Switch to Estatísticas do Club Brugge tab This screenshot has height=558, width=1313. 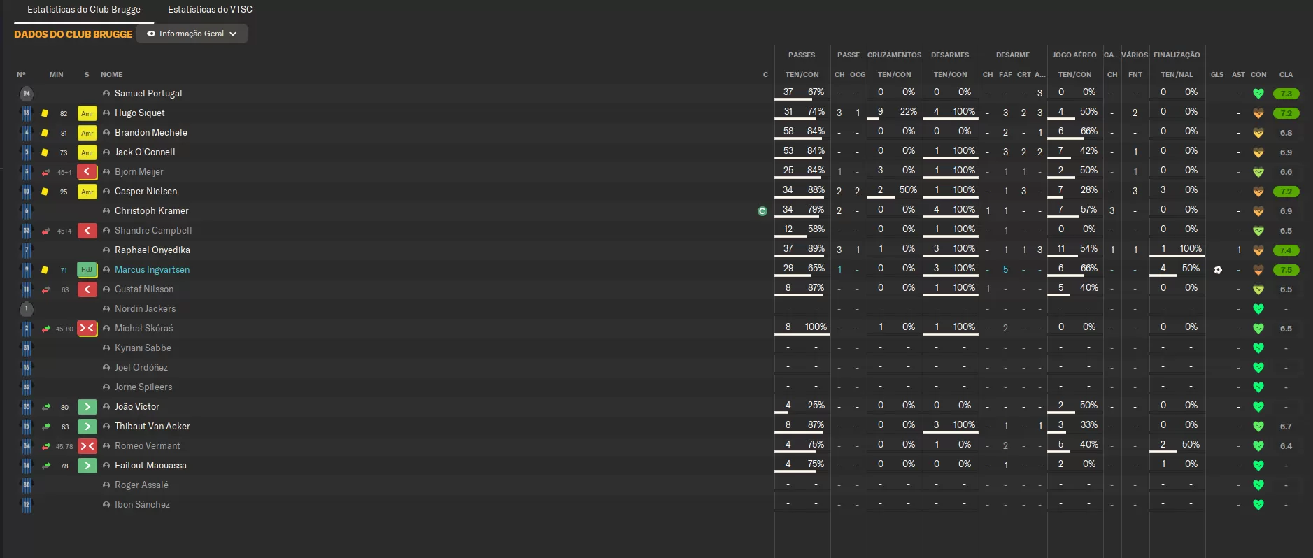(x=84, y=9)
